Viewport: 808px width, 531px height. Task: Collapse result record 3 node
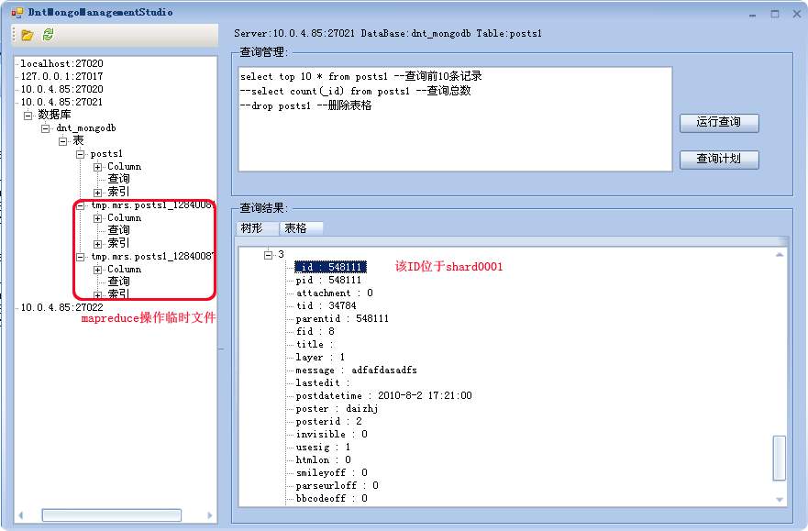pos(268,254)
